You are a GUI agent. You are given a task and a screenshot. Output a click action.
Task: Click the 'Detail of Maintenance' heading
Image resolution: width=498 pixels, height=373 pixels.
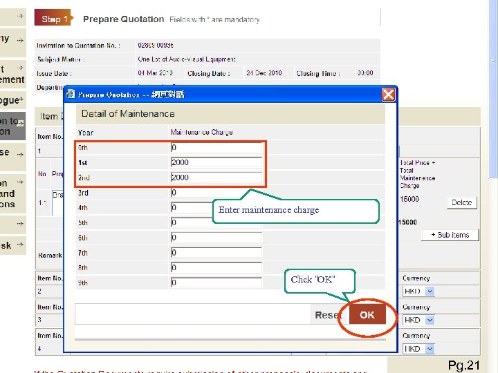point(128,113)
